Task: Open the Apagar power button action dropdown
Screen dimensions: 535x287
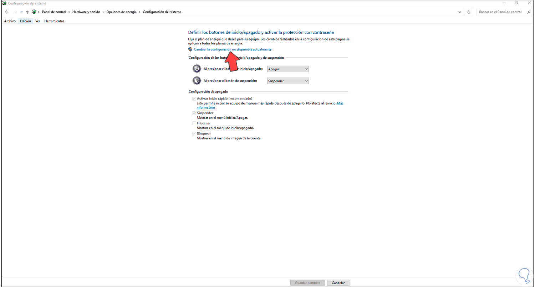Action: point(288,69)
